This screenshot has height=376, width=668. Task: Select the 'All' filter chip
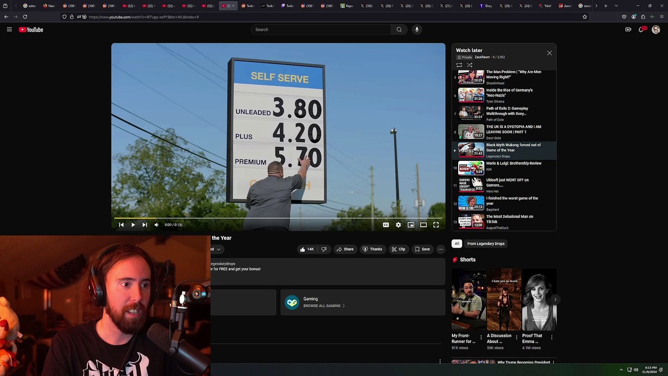coord(457,244)
